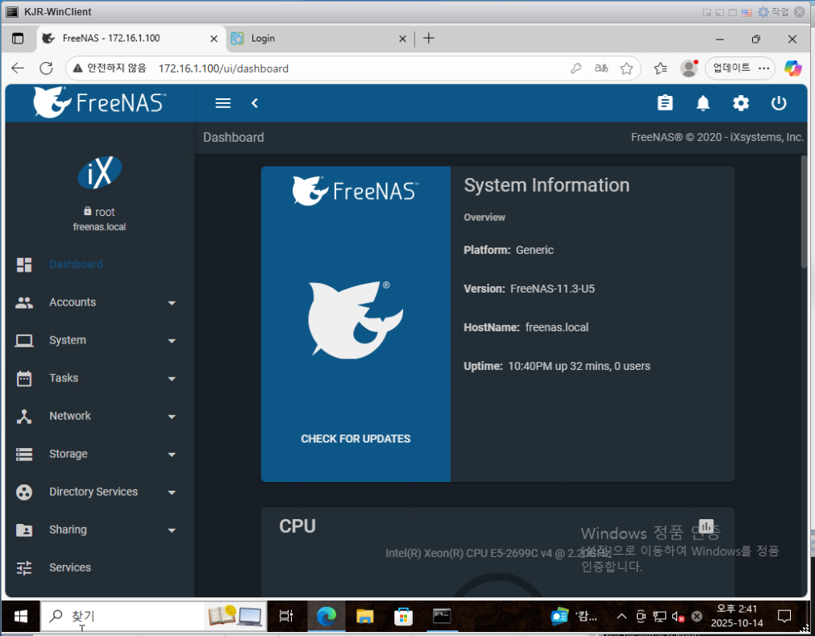Expand the Network menu arrow

[x=172, y=417]
